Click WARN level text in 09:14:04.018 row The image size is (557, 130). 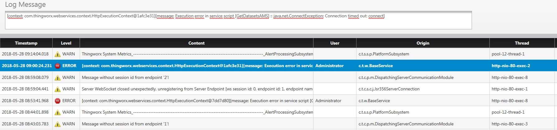[x=68, y=54]
